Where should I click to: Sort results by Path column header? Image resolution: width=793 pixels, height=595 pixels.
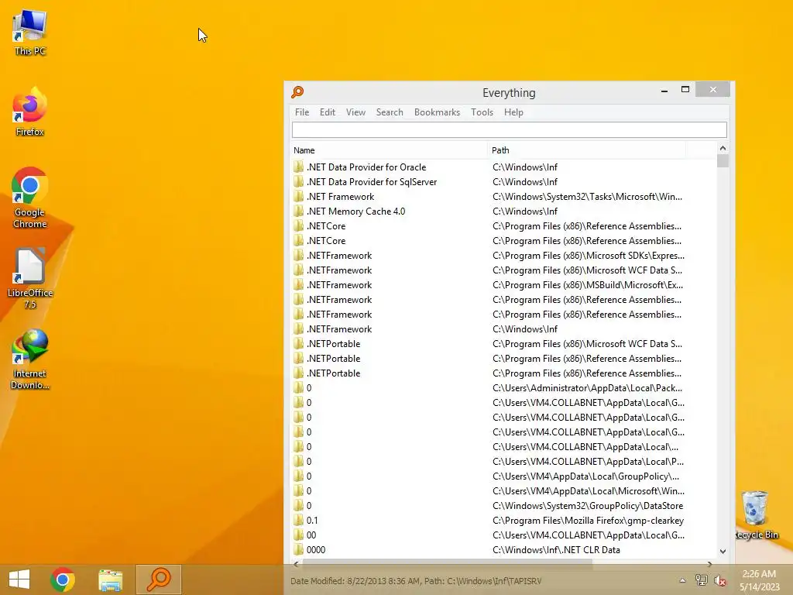(587, 150)
